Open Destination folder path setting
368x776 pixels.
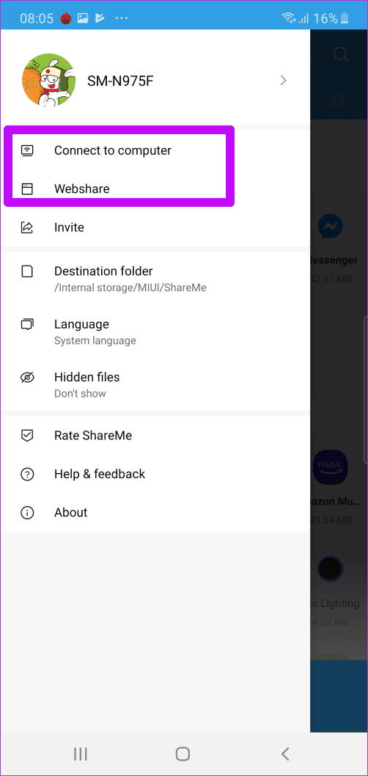tap(155, 279)
